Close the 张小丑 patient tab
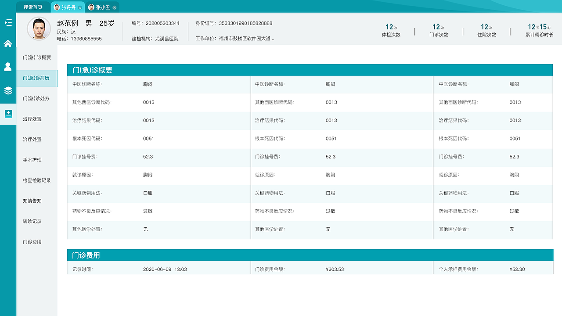562x316 pixels. 115,7
